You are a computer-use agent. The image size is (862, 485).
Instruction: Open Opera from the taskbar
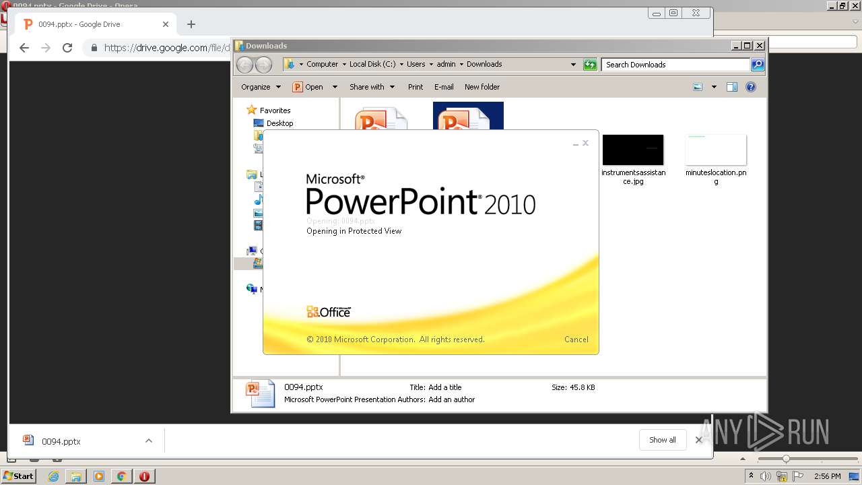tap(144, 476)
